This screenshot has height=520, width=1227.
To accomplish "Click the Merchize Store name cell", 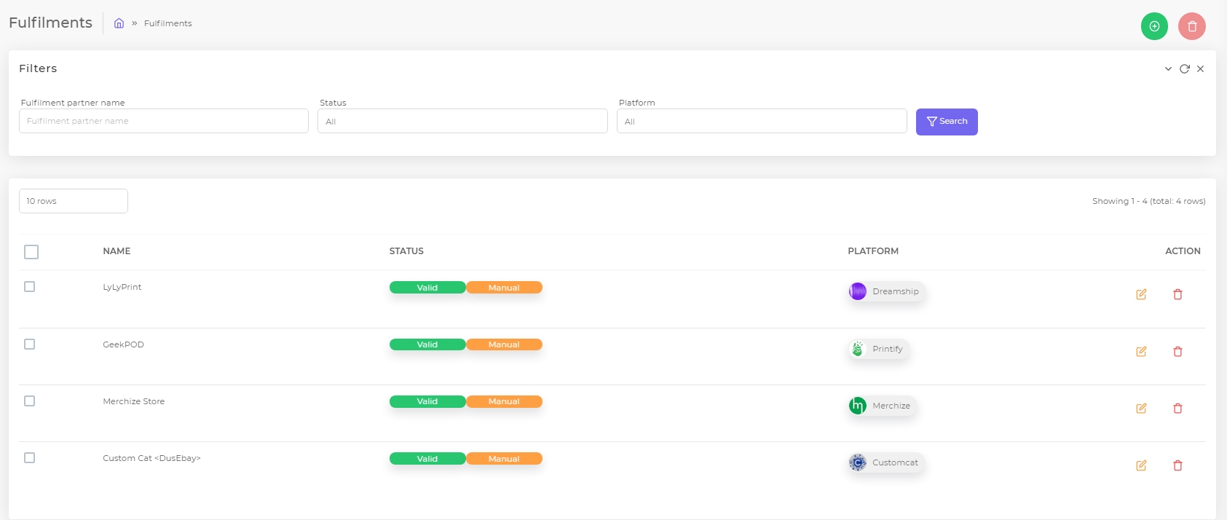I will 134,401.
